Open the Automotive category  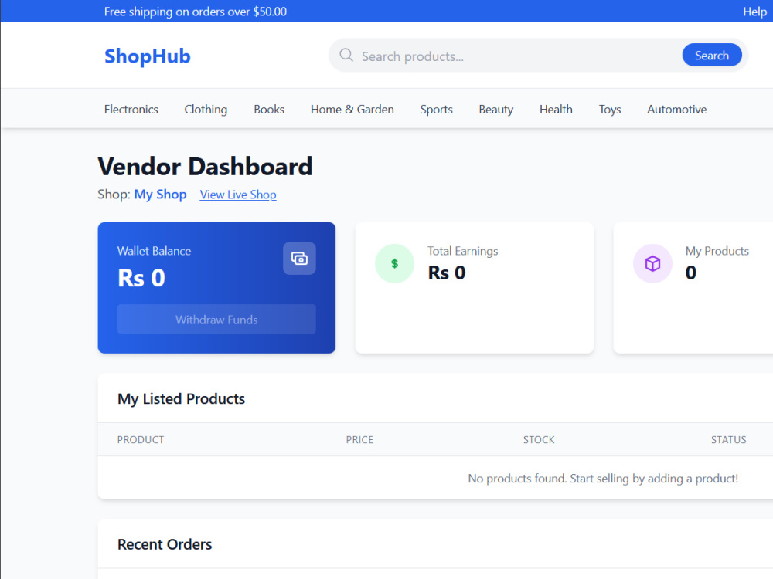[x=676, y=110]
